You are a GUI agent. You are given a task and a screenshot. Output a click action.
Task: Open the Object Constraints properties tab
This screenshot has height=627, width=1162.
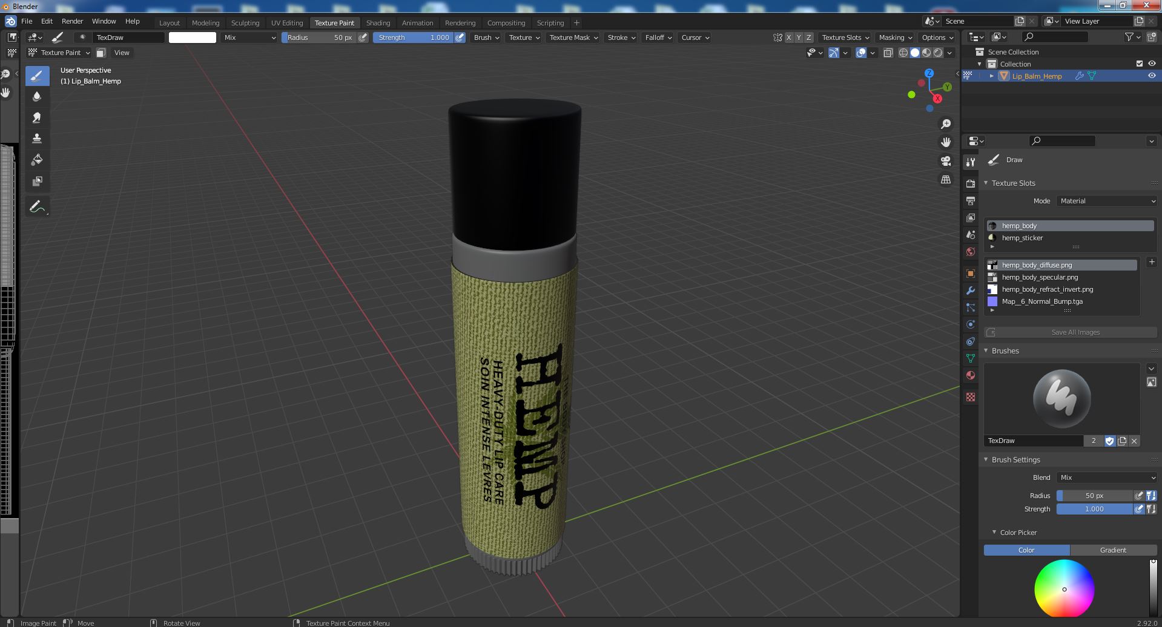971,341
